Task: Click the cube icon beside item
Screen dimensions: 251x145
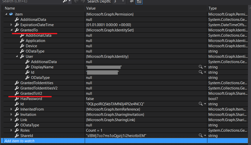Action: [x=11, y=14]
